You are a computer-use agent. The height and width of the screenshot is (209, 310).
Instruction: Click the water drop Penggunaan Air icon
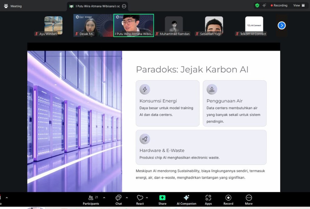click(x=212, y=89)
